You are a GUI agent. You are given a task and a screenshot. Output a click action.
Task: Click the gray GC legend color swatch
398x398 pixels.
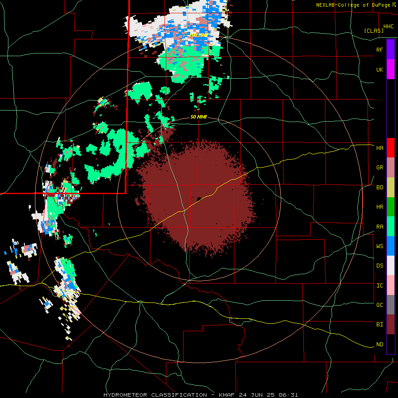click(x=390, y=305)
